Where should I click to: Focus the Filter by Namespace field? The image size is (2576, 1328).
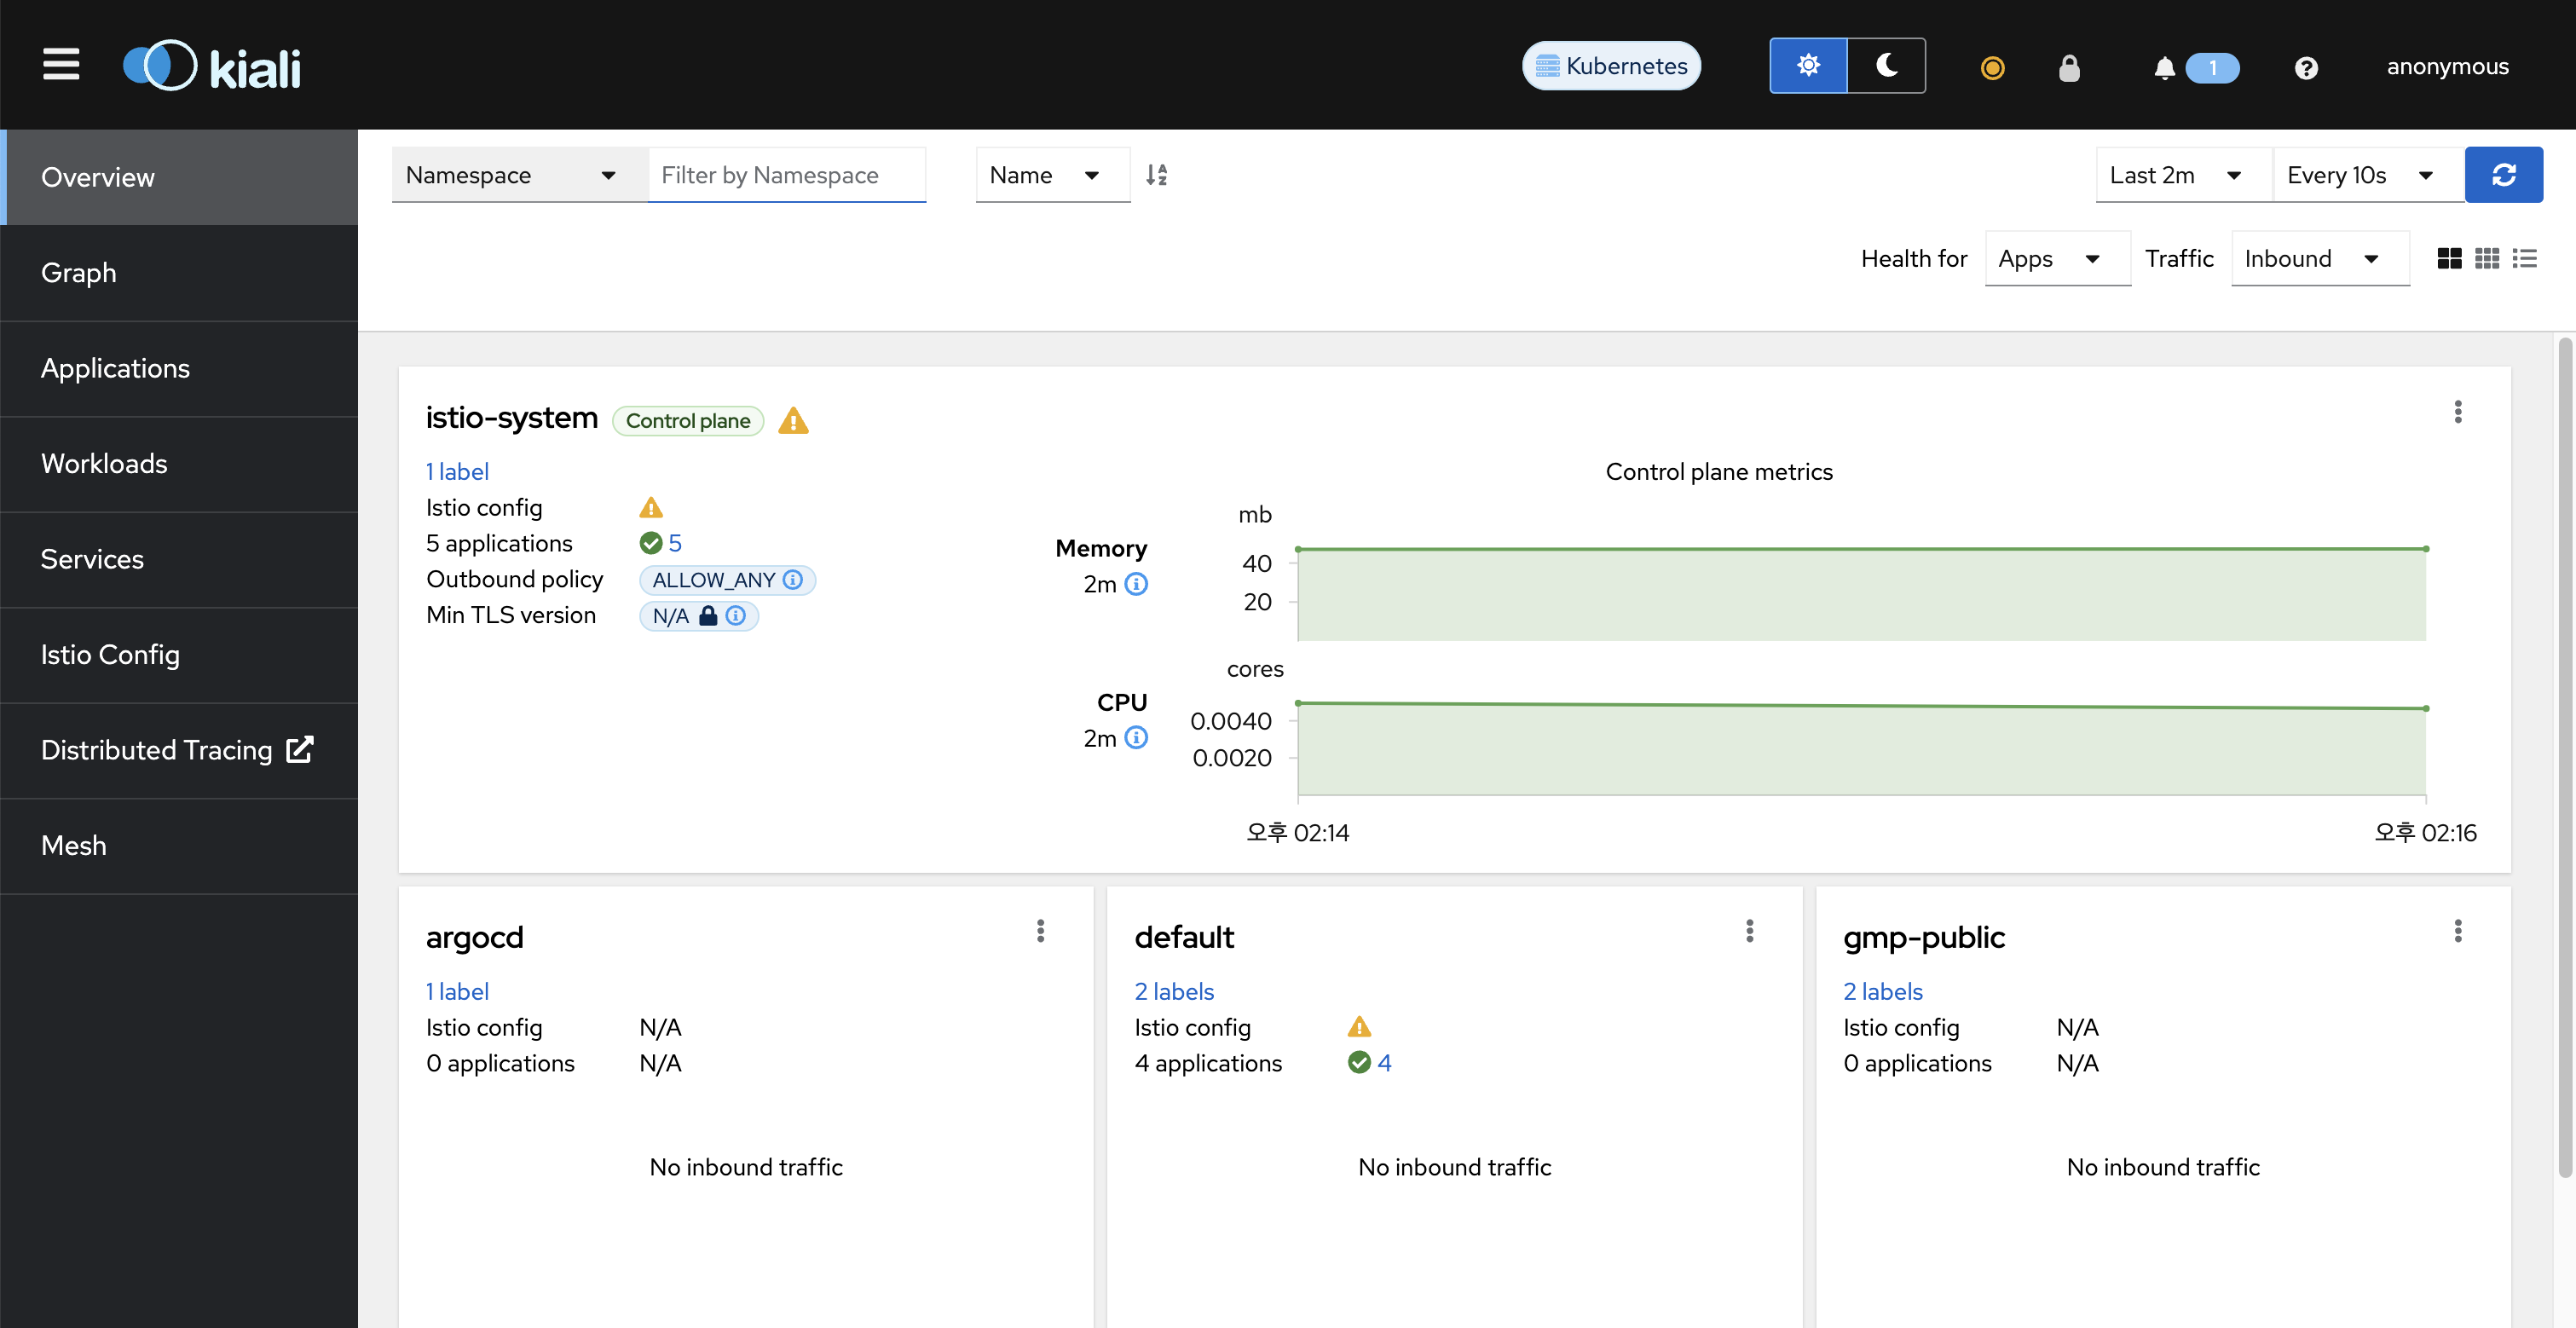pos(786,175)
